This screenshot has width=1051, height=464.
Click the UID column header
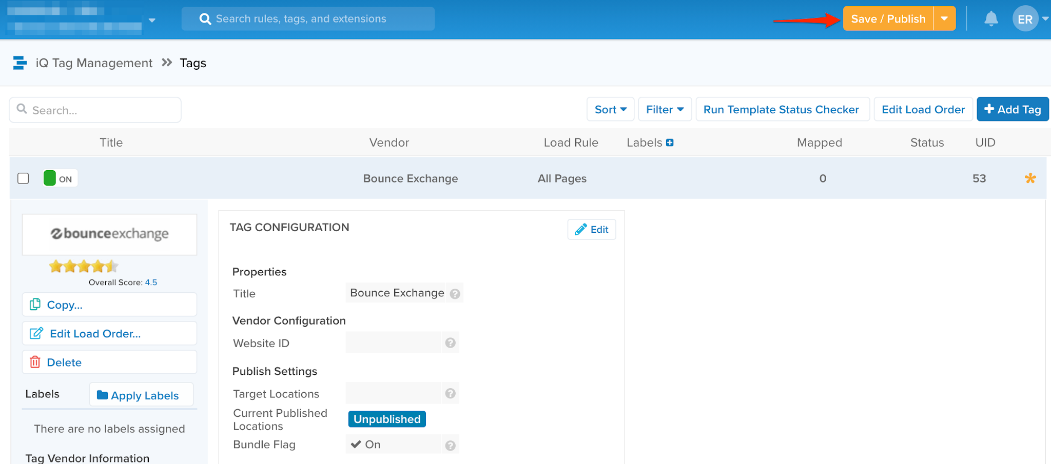pyautogui.click(x=985, y=143)
